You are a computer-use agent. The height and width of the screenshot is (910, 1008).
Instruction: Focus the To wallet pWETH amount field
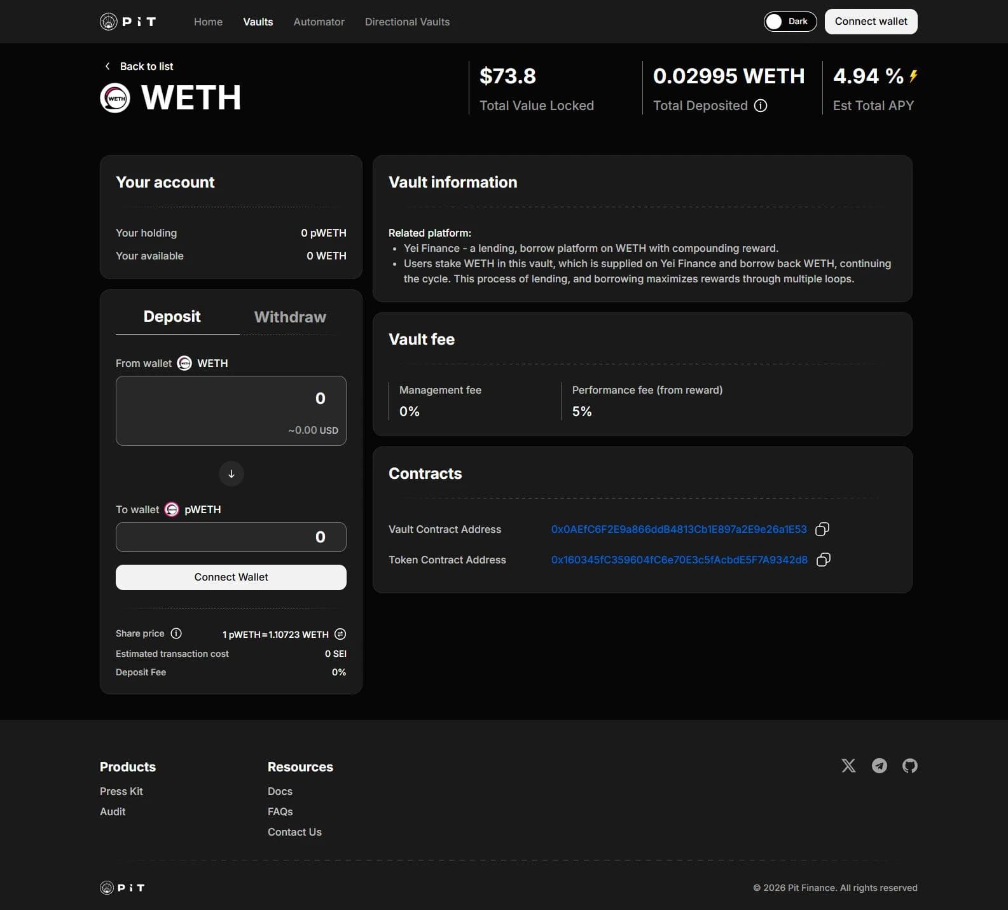[231, 537]
